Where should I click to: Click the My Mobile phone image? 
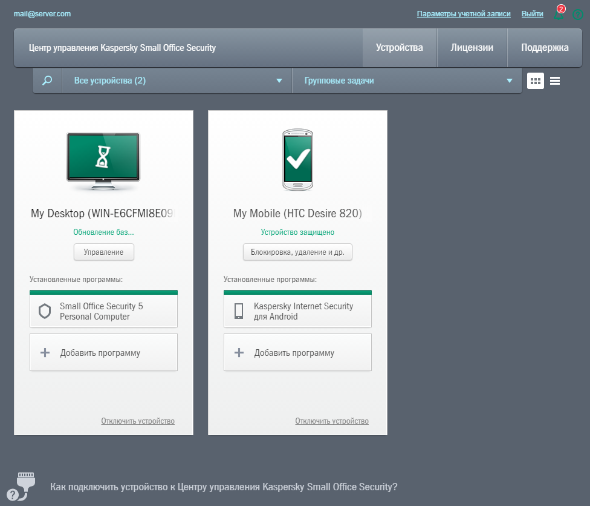click(297, 160)
